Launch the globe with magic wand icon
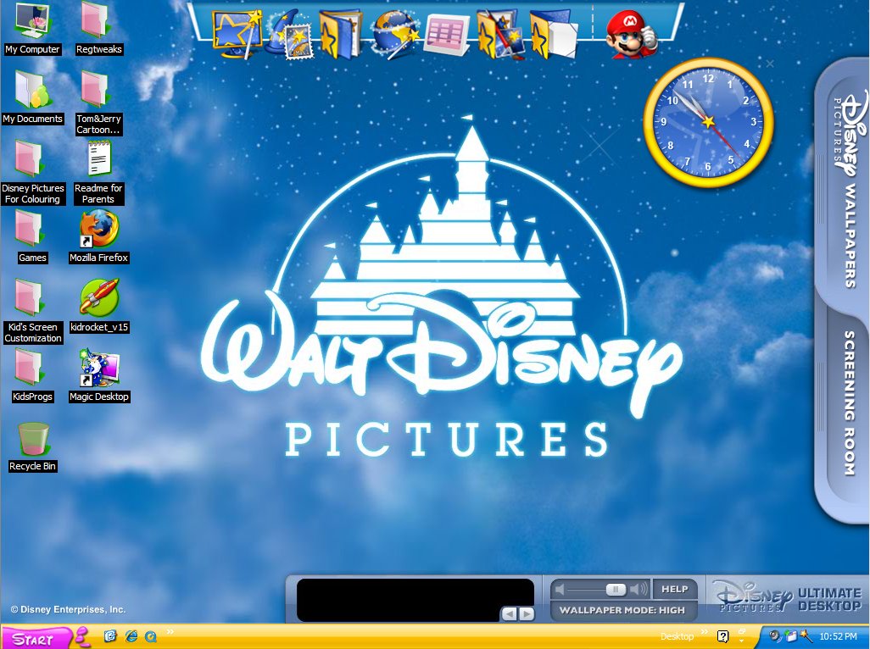This screenshot has height=649, width=870. pyautogui.click(x=396, y=35)
